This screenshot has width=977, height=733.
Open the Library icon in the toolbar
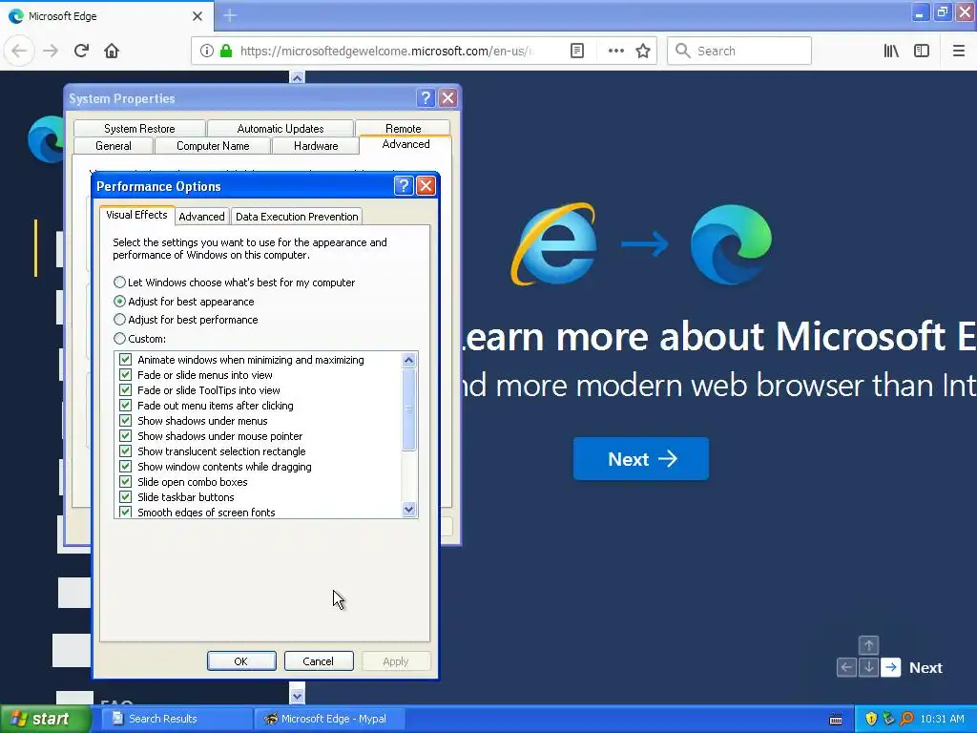(x=891, y=51)
